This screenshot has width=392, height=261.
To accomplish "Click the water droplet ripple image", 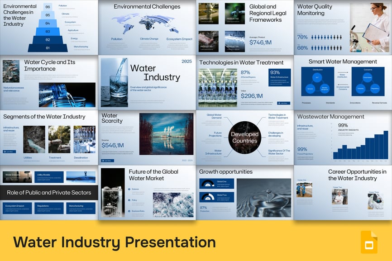I will (263, 198).
